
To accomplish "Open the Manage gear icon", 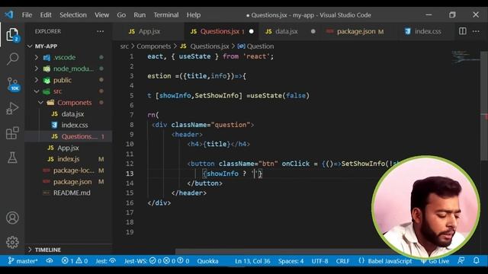I will pyautogui.click(x=12, y=242).
